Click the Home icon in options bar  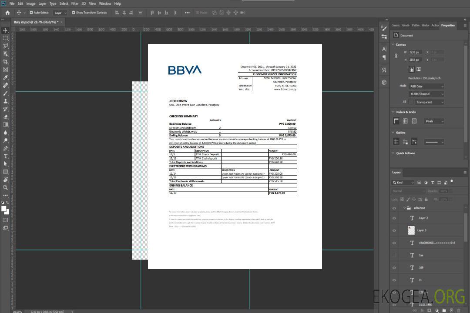(7, 13)
